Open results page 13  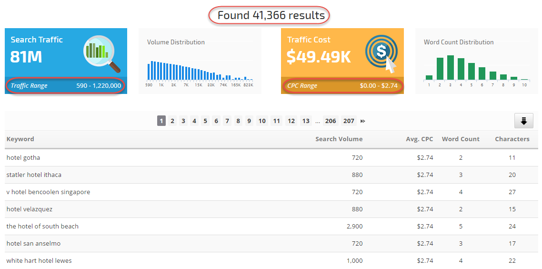pyautogui.click(x=306, y=121)
